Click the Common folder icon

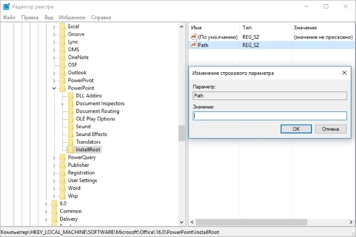tap(54, 211)
